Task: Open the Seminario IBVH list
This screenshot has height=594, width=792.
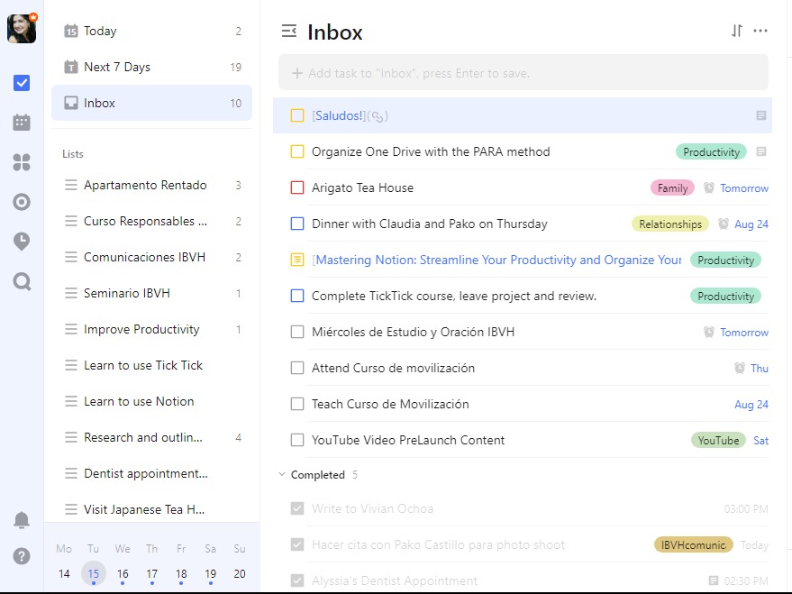Action: (x=151, y=293)
